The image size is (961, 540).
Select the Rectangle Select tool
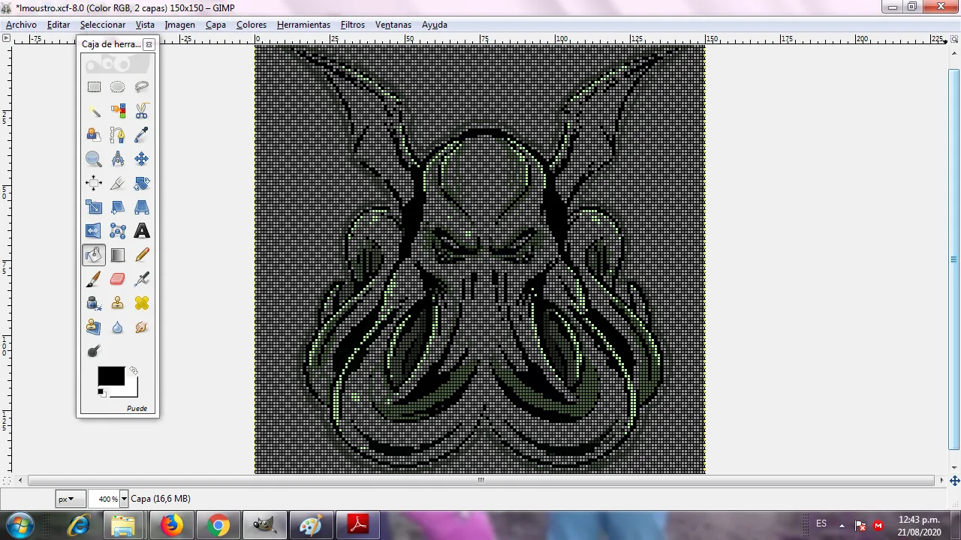point(94,87)
